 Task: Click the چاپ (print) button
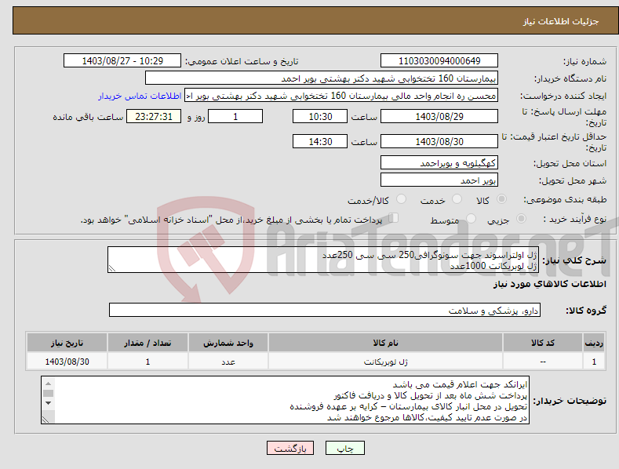click(344, 448)
